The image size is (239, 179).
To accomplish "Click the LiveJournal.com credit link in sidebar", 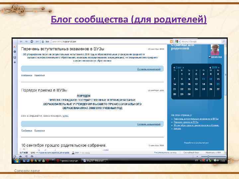I will click(x=196, y=143).
